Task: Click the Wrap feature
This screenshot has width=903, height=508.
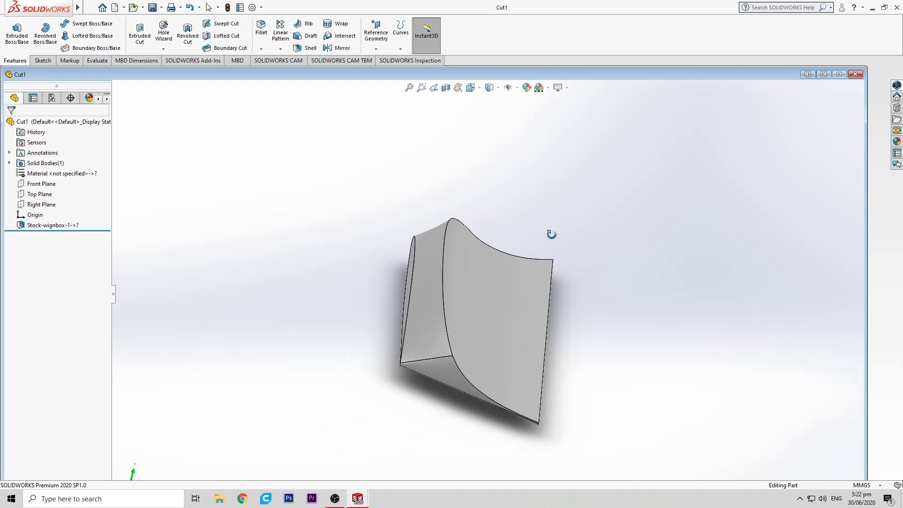Action: [335, 24]
